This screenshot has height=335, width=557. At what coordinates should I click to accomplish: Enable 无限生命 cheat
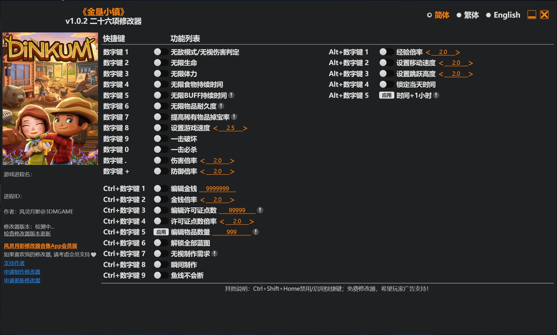click(161, 63)
